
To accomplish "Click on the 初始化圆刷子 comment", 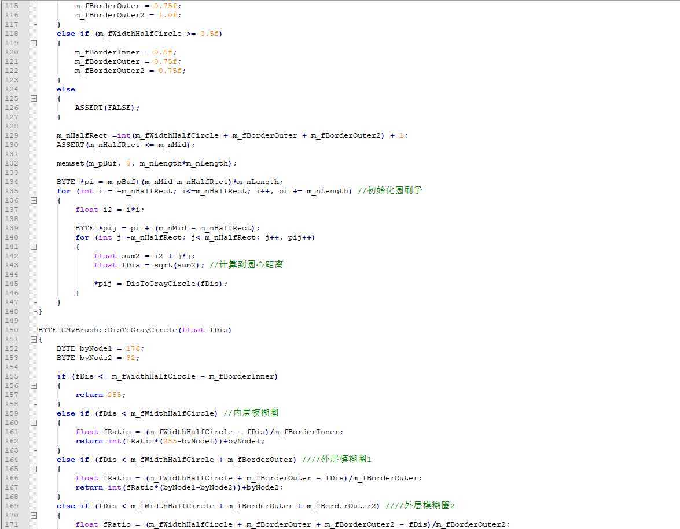I will 390,190.
